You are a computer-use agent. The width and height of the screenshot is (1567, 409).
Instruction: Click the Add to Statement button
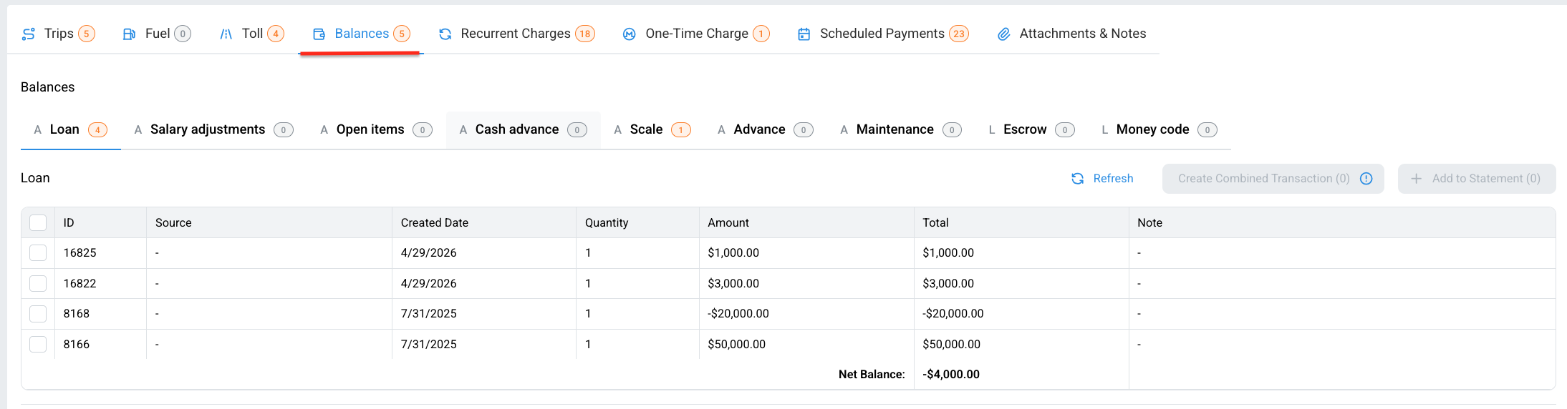[1477, 179]
